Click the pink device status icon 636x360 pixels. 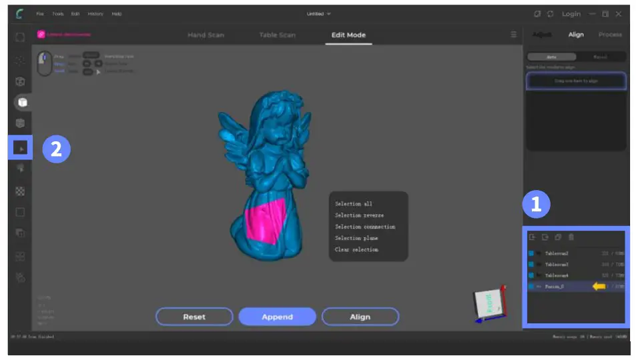[x=41, y=35]
